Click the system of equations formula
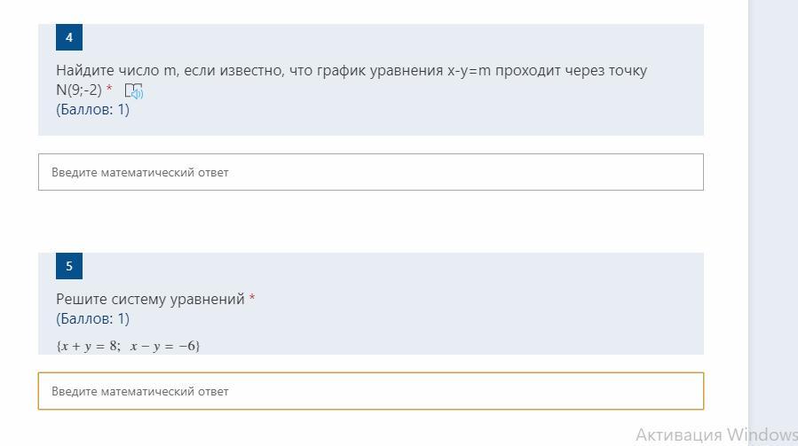Screen dimensions: 798x446 click(128, 346)
